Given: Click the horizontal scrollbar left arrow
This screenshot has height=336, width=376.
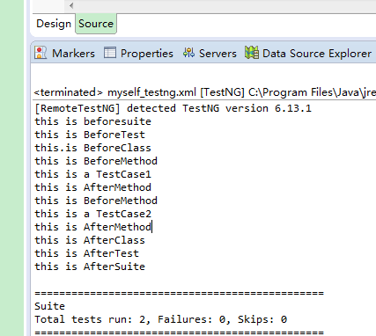Looking at the screenshot, I should (x=71, y=5).
